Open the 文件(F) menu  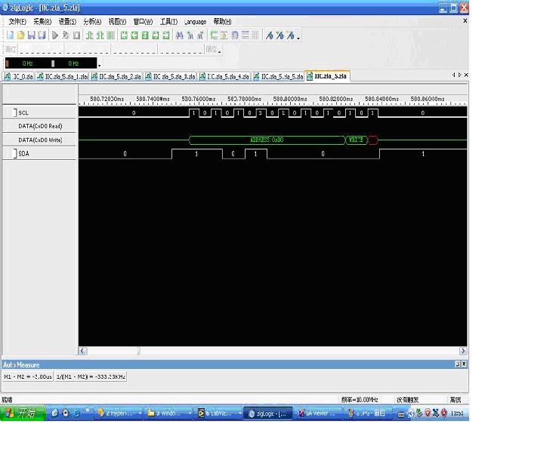click(17, 22)
